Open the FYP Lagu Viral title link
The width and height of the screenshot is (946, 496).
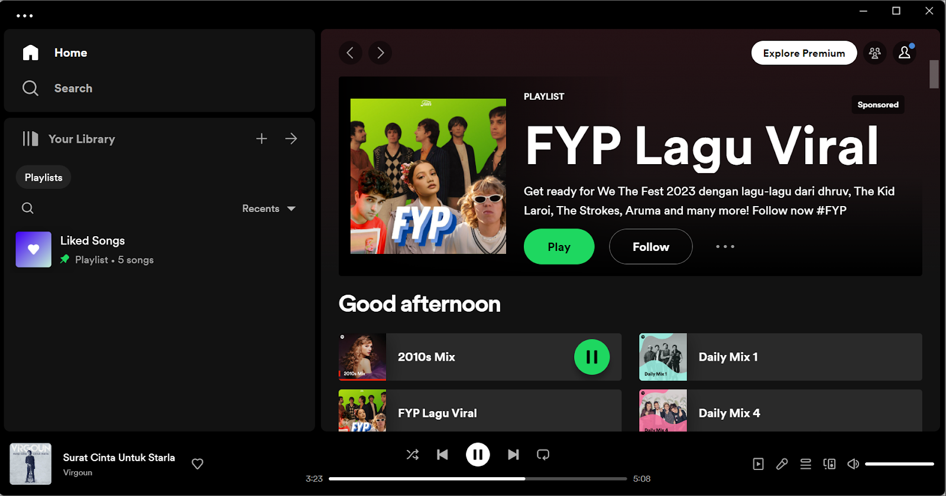702,146
